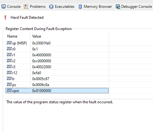Screen dimensions: 153x133
Task: Click the register icon beside r1
Action: click(x=9, y=55)
